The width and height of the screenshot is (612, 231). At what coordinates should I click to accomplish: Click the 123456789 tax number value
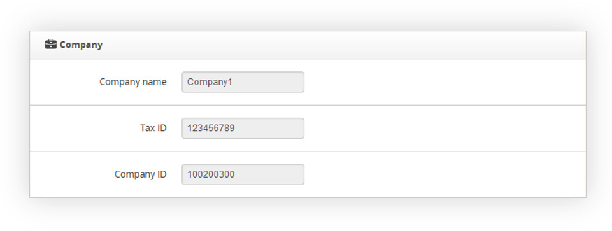[x=211, y=128]
